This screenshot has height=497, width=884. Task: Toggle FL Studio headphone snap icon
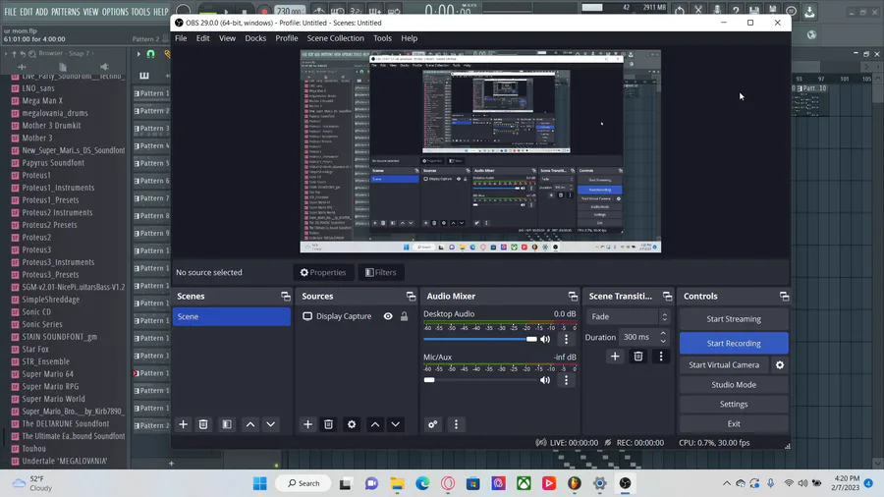(150, 54)
